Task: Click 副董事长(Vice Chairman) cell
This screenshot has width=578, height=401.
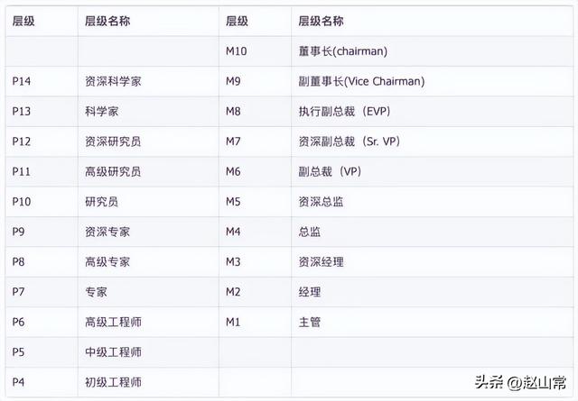Action: point(432,81)
